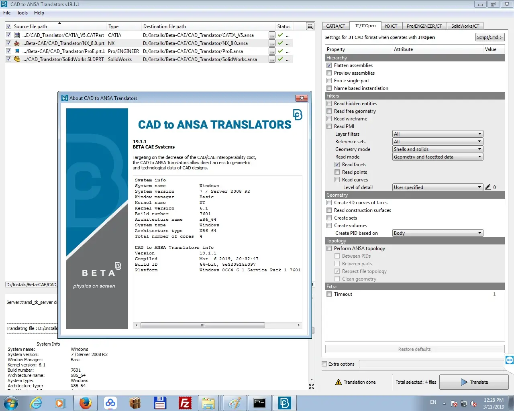This screenshot has width=514, height=411.
Task: Uncheck the Read facets option
Action: 337,165
